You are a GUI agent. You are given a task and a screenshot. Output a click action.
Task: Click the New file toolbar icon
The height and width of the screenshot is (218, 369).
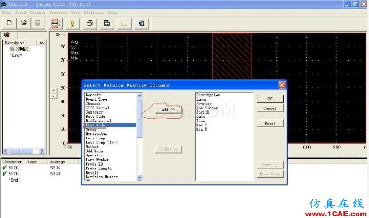coord(9,23)
